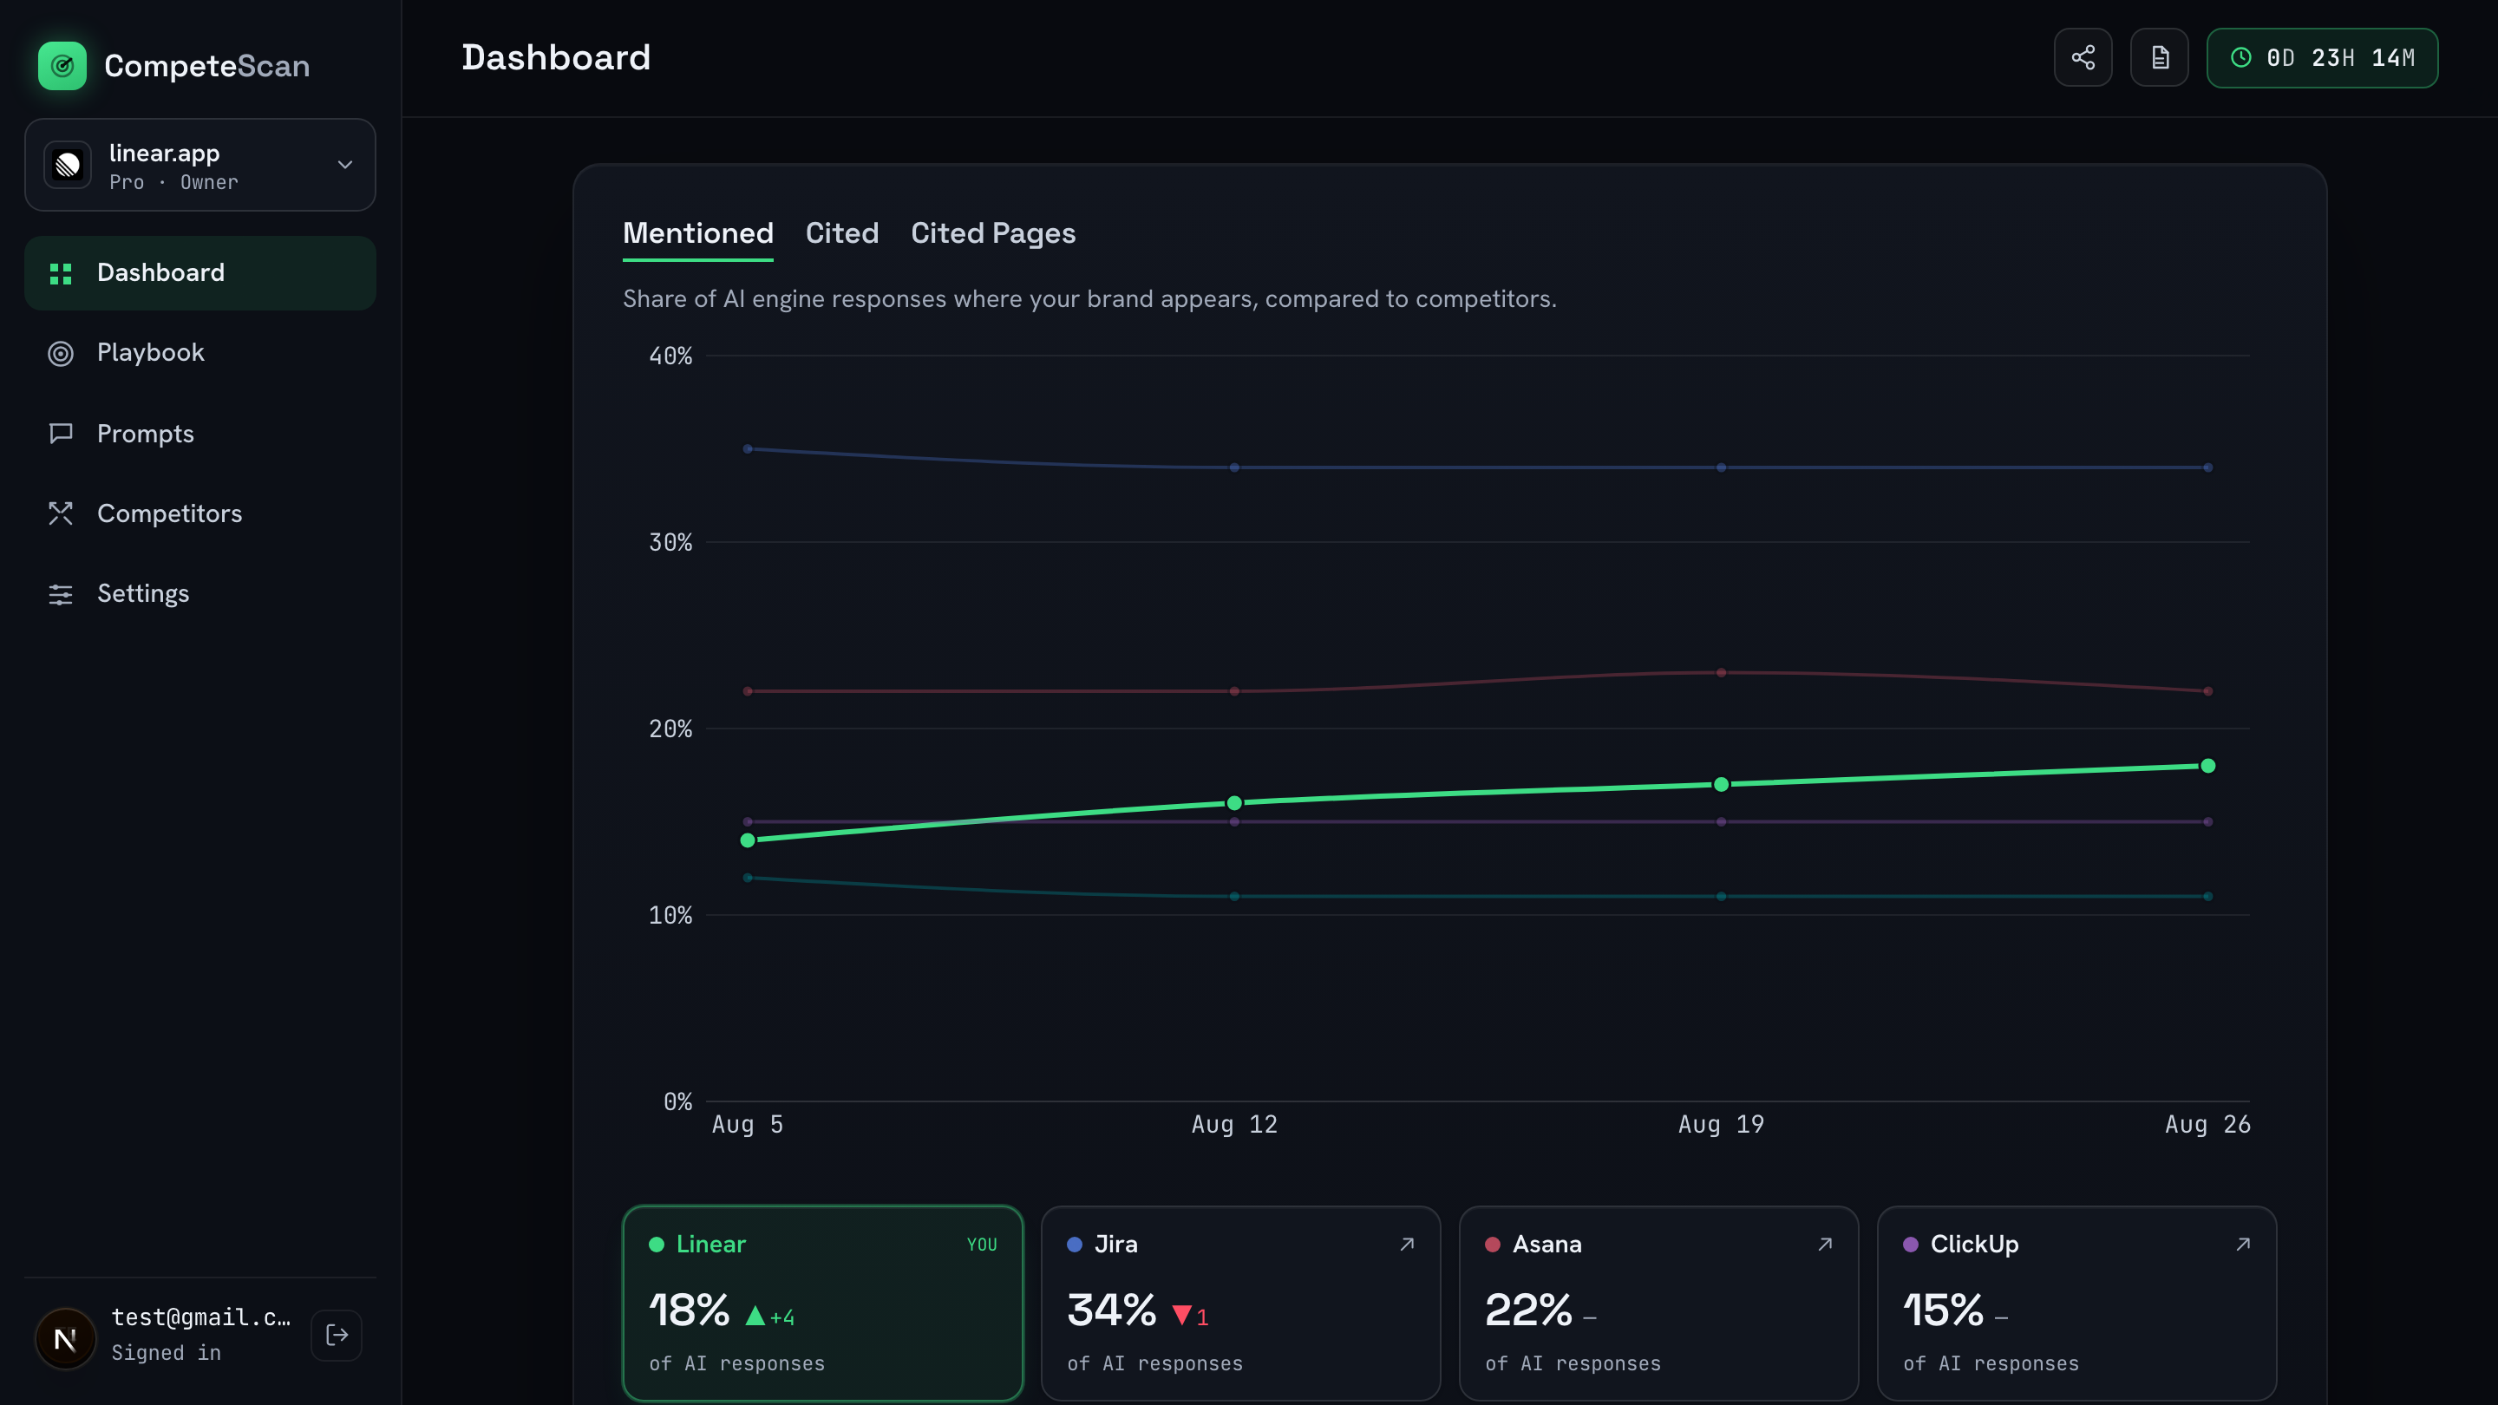
Task: Click the Settings sliders icon
Action: pyautogui.click(x=61, y=594)
